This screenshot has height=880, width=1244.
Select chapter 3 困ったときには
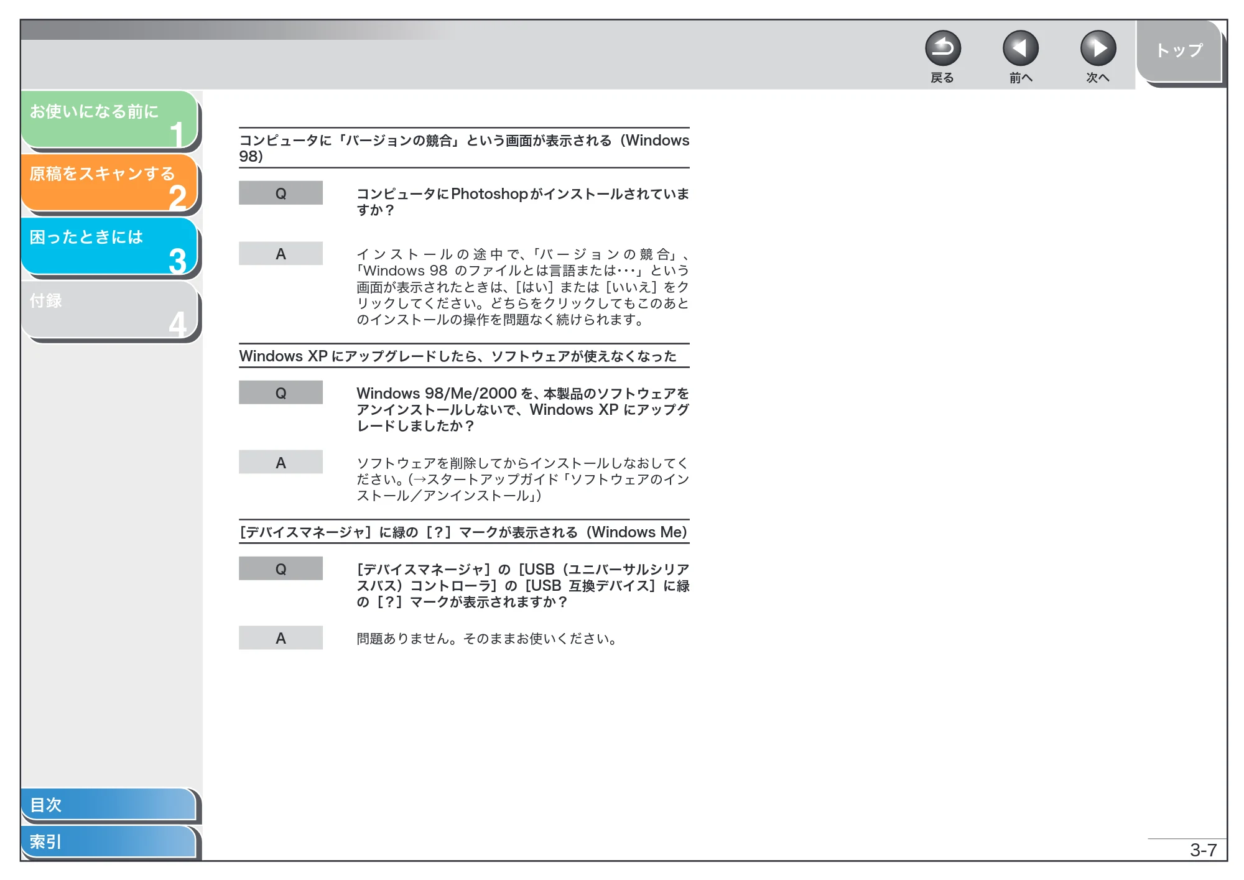pos(109,246)
